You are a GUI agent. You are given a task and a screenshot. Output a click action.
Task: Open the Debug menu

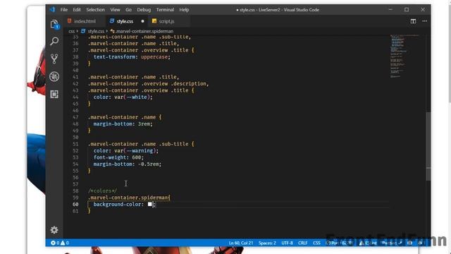click(x=144, y=9)
